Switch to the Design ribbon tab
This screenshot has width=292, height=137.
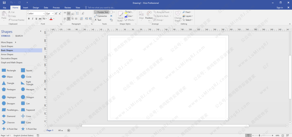[x=36, y=8]
